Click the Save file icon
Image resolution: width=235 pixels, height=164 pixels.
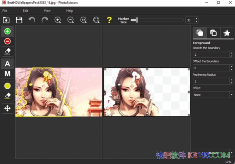19,20
